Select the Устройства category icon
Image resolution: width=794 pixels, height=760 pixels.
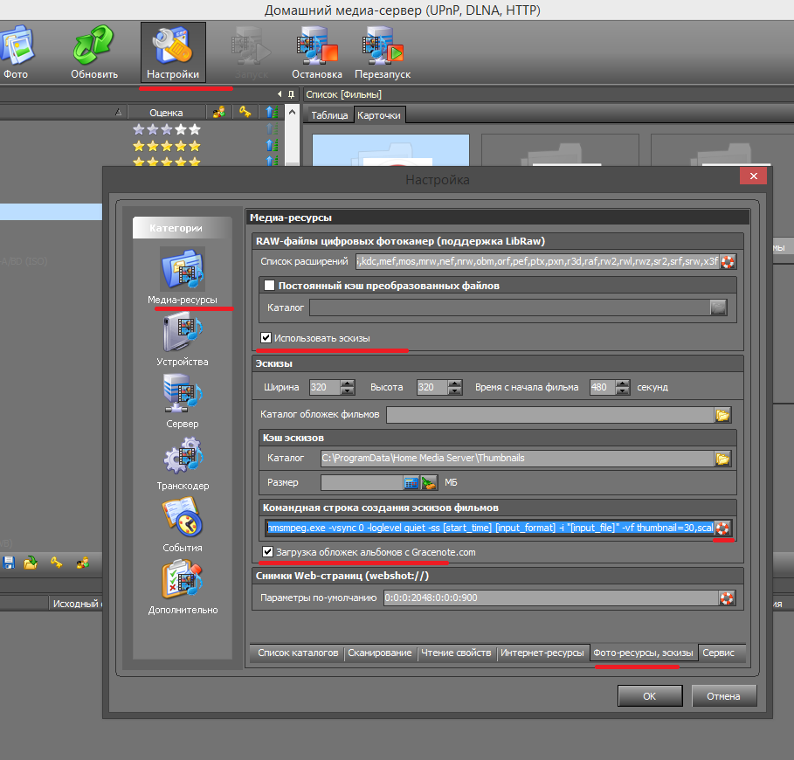click(182, 333)
